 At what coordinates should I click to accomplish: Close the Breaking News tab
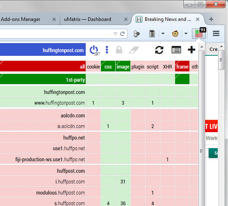pyautogui.click(x=198, y=19)
